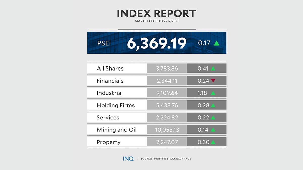Select the Financials row label
Screen dimensions: 303x170
click(110, 81)
